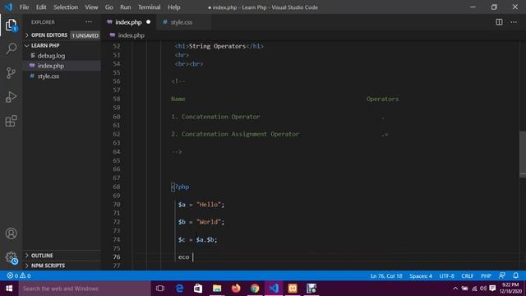Click the '$c = $a.$b;' code line

(197, 239)
